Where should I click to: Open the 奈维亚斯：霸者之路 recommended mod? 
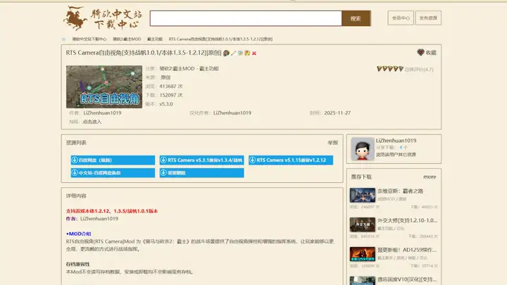[x=400, y=191]
